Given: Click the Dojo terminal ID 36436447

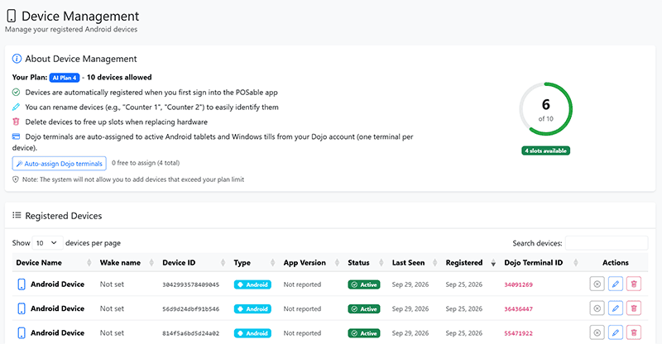Looking at the screenshot, I should pyautogui.click(x=519, y=309).
